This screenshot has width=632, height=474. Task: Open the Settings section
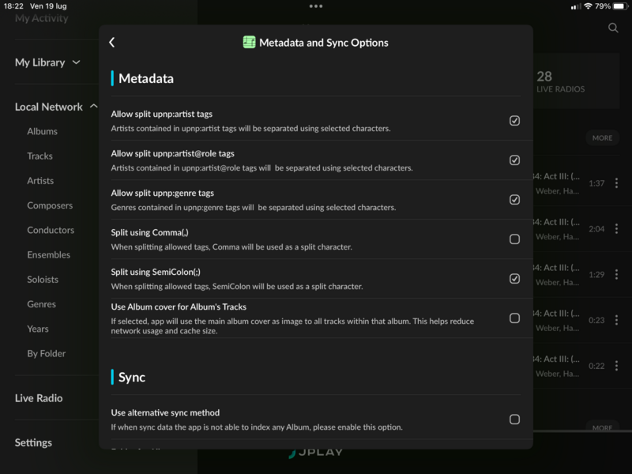coord(33,442)
